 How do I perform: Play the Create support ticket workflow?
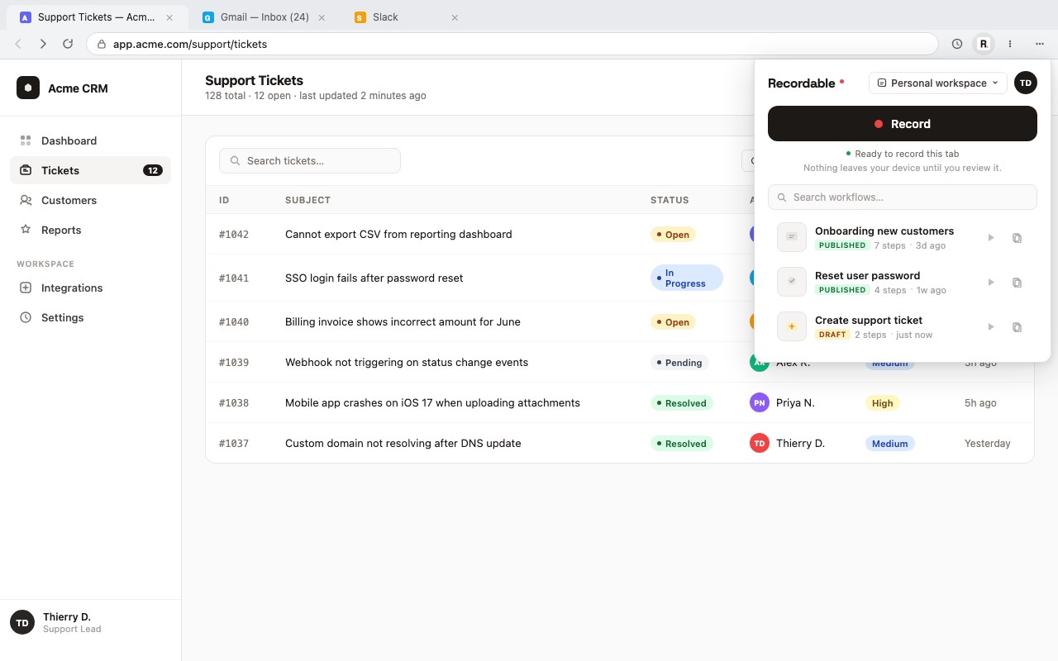[991, 327]
